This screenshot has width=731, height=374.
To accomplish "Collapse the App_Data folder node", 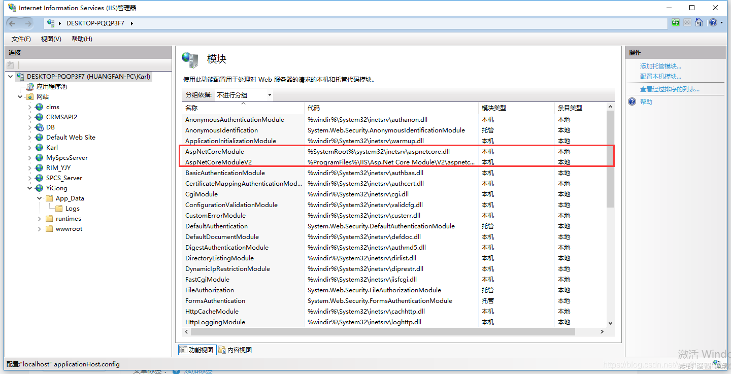I will (x=40, y=198).
